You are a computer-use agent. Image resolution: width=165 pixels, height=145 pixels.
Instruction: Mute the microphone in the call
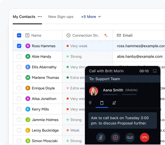101,138
